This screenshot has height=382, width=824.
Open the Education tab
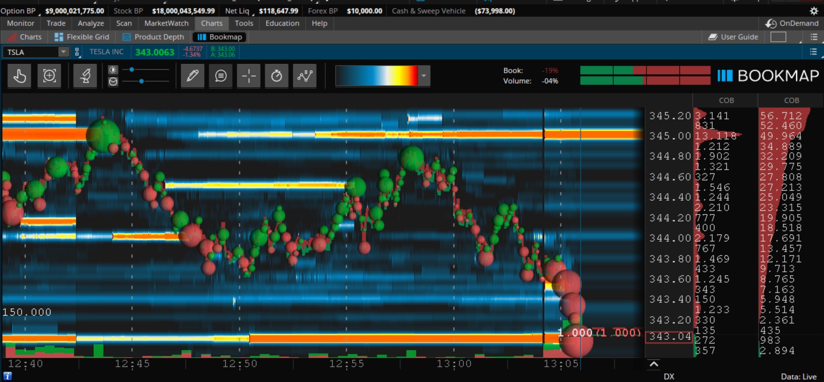coord(282,23)
